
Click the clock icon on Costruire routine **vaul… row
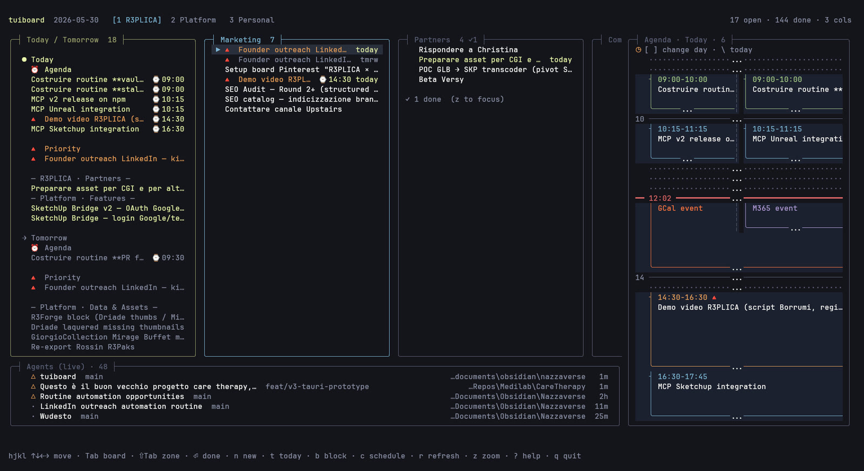[x=156, y=79]
